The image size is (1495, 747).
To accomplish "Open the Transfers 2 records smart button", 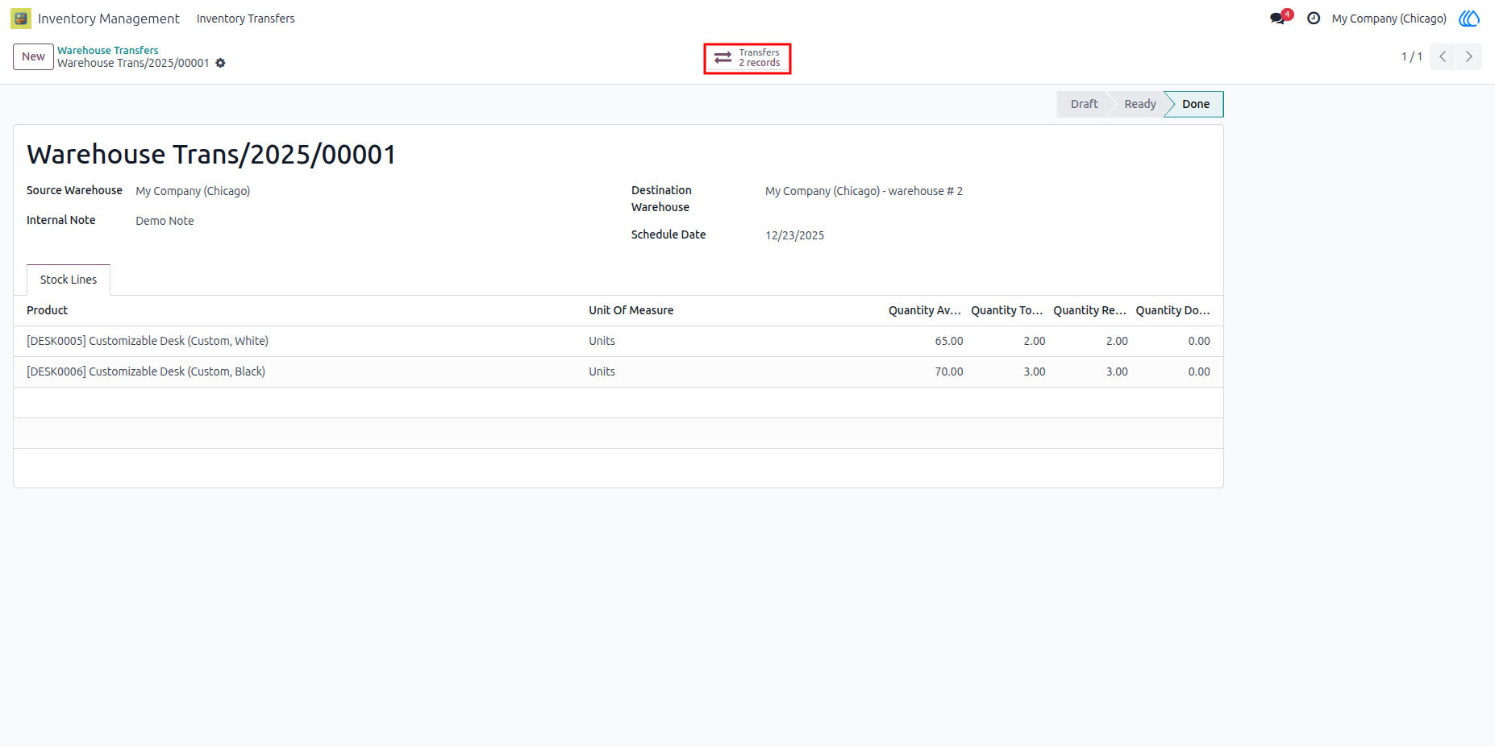I will click(x=747, y=58).
